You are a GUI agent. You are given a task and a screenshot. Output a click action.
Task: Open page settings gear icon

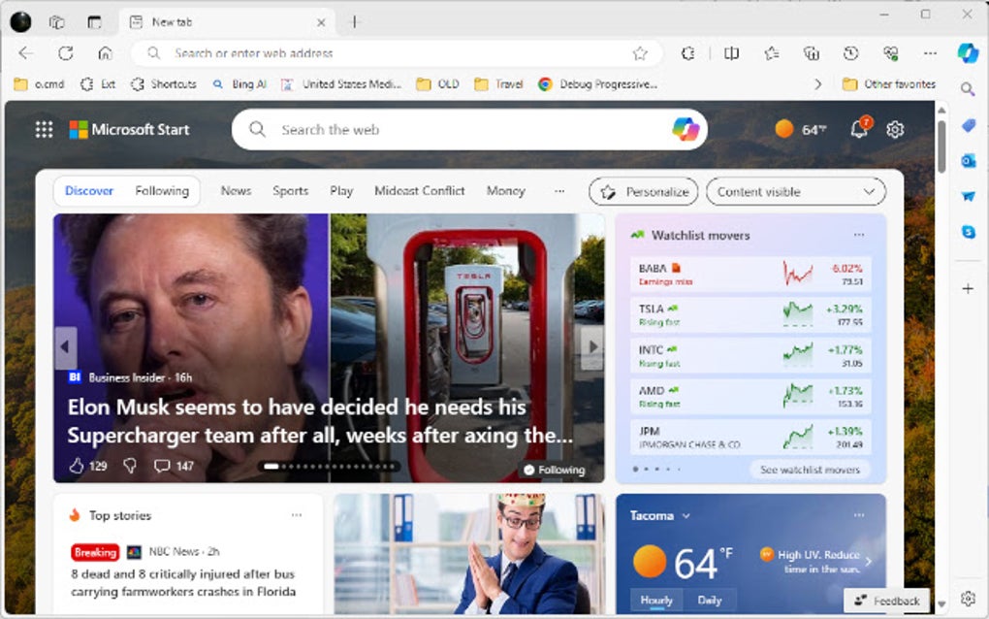[895, 129]
